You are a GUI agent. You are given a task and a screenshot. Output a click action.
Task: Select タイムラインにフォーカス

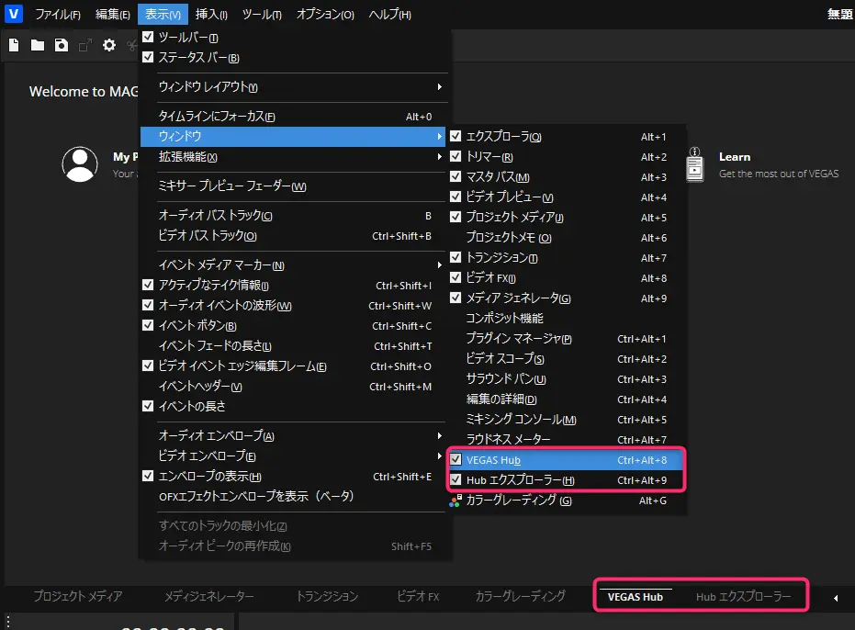click(295, 117)
